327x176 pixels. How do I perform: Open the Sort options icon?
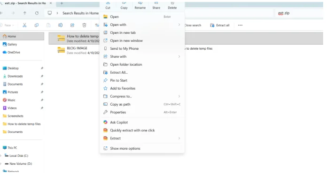pos(97,25)
